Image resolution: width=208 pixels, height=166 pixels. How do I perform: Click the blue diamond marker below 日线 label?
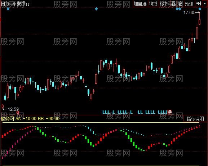pos(8,9)
